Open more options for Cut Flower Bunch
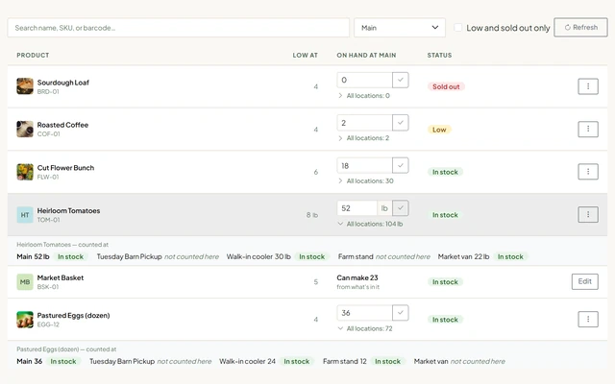The width and height of the screenshot is (615, 384). click(588, 172)
